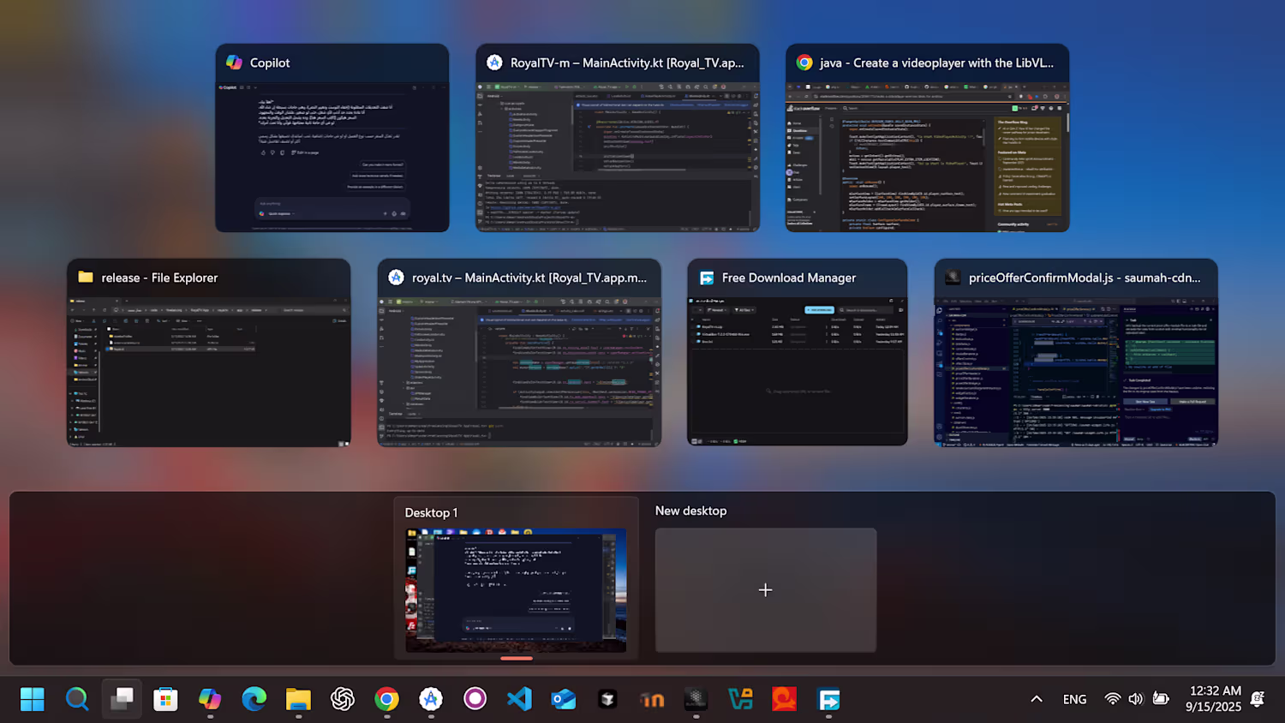Open Android Studio from the taskbar
The width and height of the screenshot is (1285, 723).
(x=431, y=699)
